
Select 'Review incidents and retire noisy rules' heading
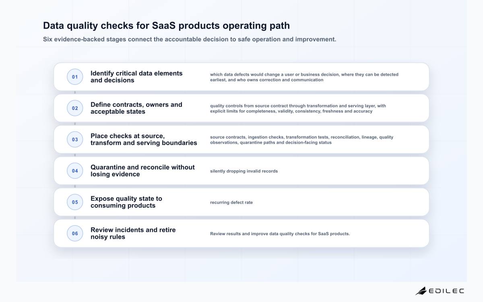click(133, 234)
